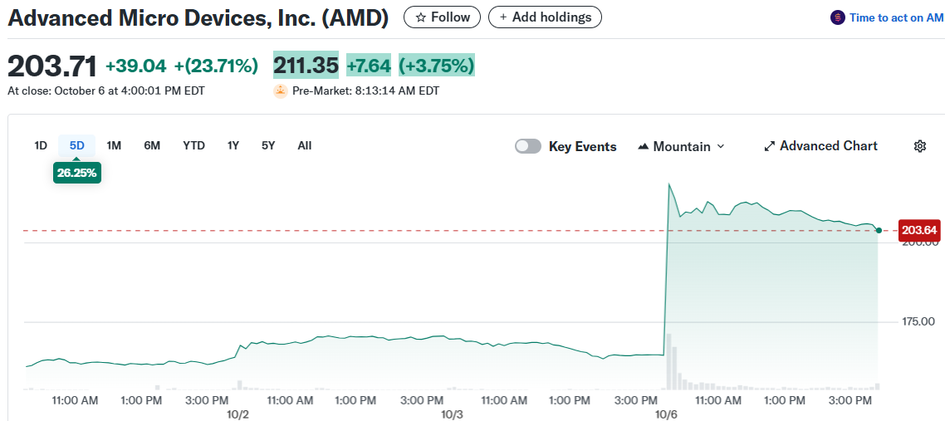Click the pre-market sunrise icon

pos(281,91)
